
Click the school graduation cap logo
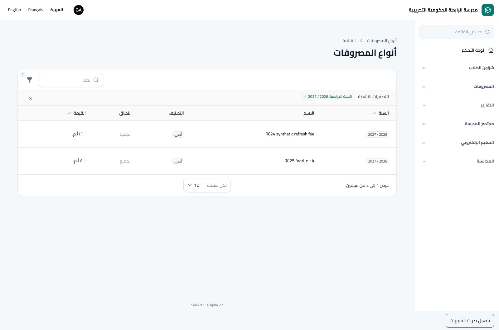(x=487, y=10)
